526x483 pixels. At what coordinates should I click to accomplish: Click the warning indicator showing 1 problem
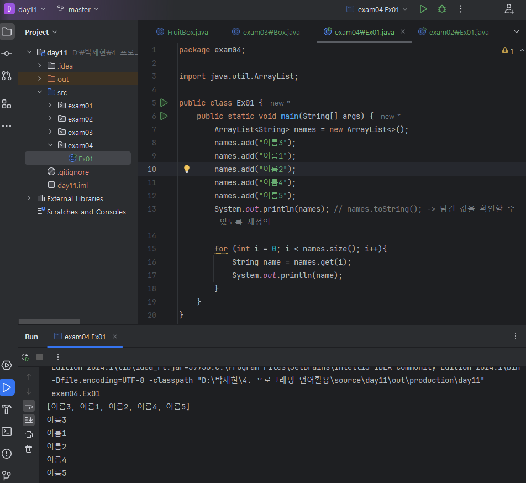point(508,51)
